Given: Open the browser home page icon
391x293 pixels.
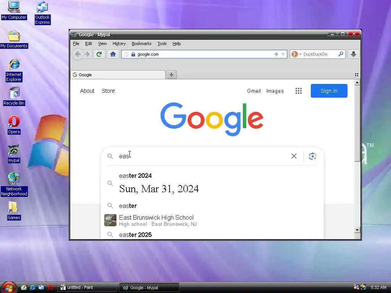Looking at the screenshot, I should point(113,54).
